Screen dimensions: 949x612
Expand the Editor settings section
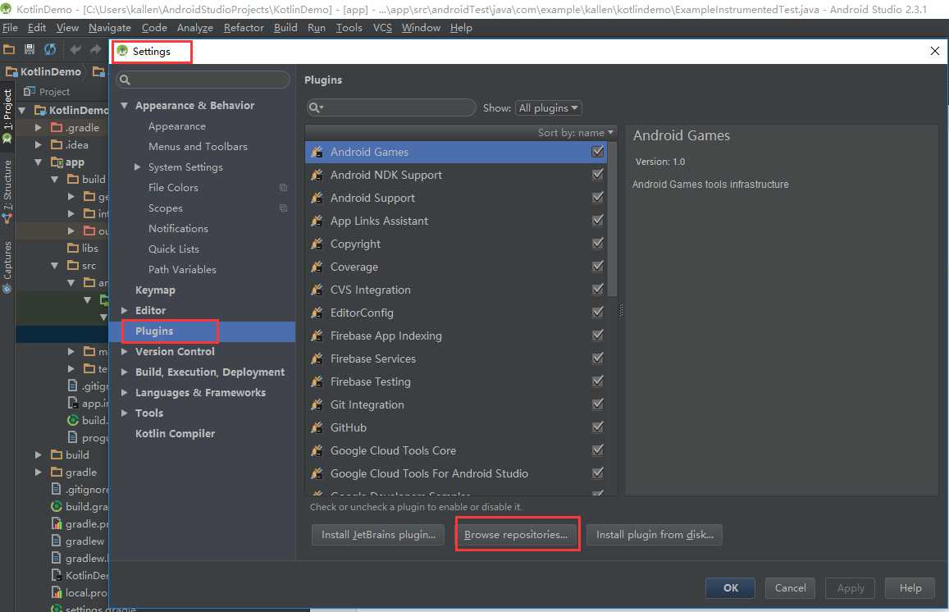pos(125,311)
